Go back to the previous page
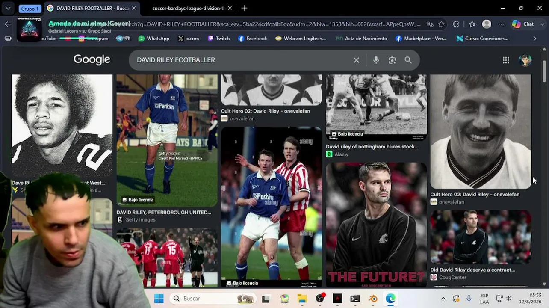Image resolution: width=549 pixels, height=308 pixels. pos(8,24)
